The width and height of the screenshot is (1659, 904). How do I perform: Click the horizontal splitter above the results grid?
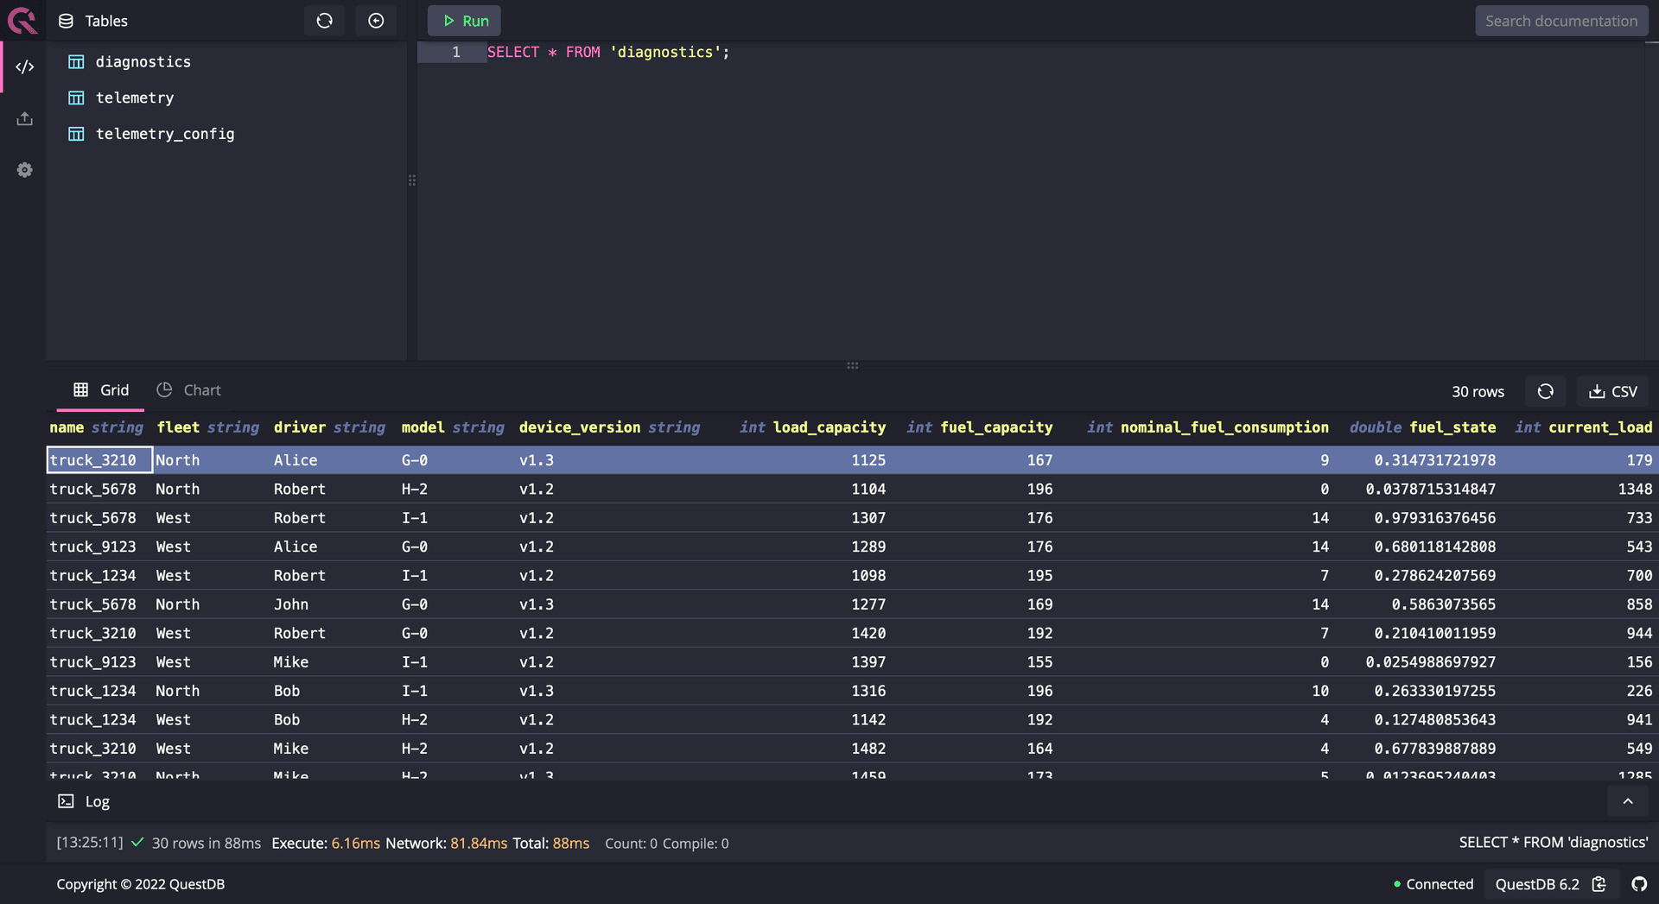(x=852, y=365)
